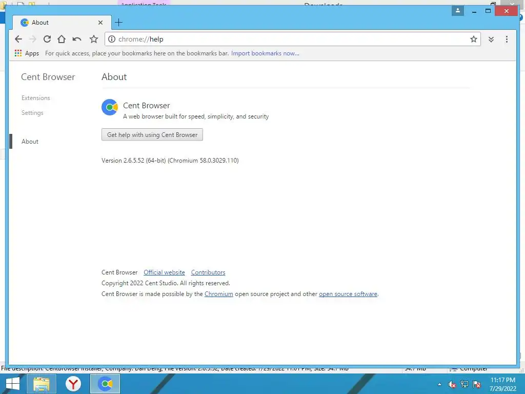Open Settings in the sidebar
The width and height of the screenshot is (525, 394).
click(x=32, y=113)
